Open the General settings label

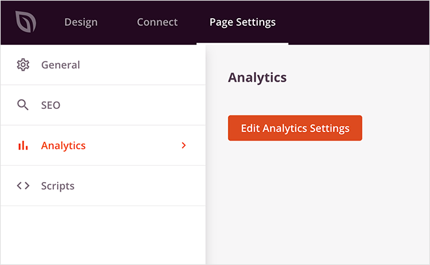(x=60, y=65)
